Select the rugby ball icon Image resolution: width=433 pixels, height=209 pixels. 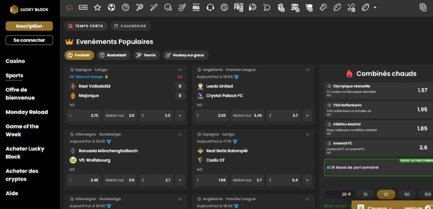(x=337, y=8)
